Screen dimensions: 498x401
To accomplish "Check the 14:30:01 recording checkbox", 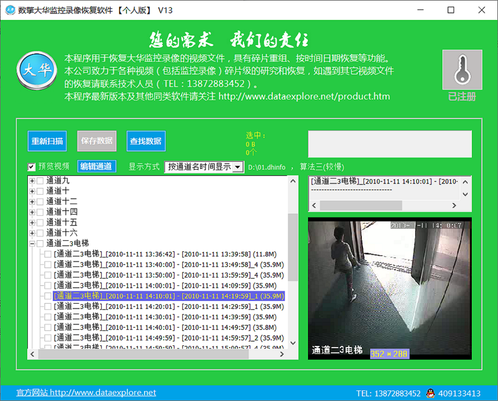I will [48, 317].
